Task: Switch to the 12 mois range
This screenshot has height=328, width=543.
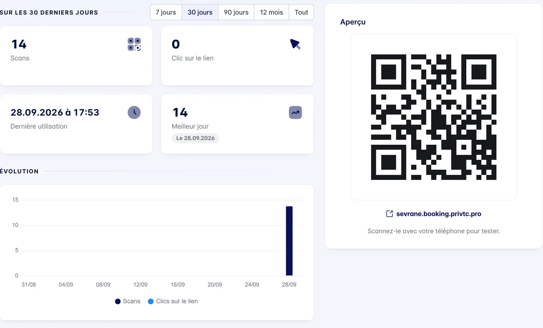Action: tap(271, 12)
